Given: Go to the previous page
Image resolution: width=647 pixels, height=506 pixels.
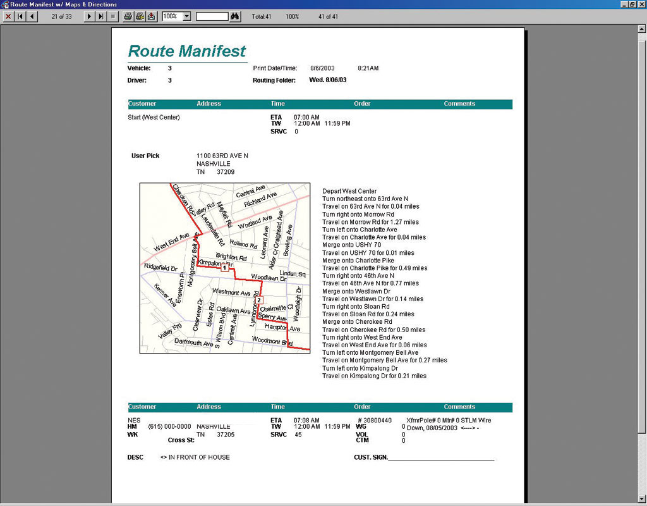Looking at the screenshot, I should tap(32, 16).
